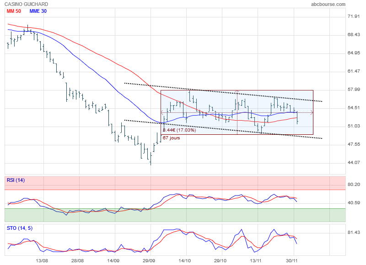Click the 67 jours duration annotation
This screenshot has height=265, width=366.
(172, 138)
